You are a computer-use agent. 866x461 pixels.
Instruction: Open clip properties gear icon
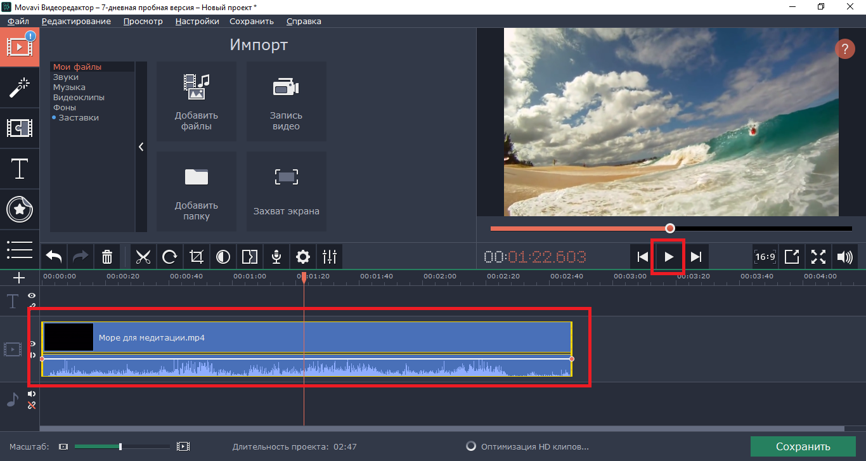[303, 257]
